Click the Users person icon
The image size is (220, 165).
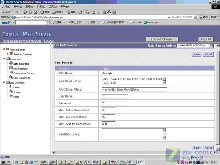click(11, 86)
